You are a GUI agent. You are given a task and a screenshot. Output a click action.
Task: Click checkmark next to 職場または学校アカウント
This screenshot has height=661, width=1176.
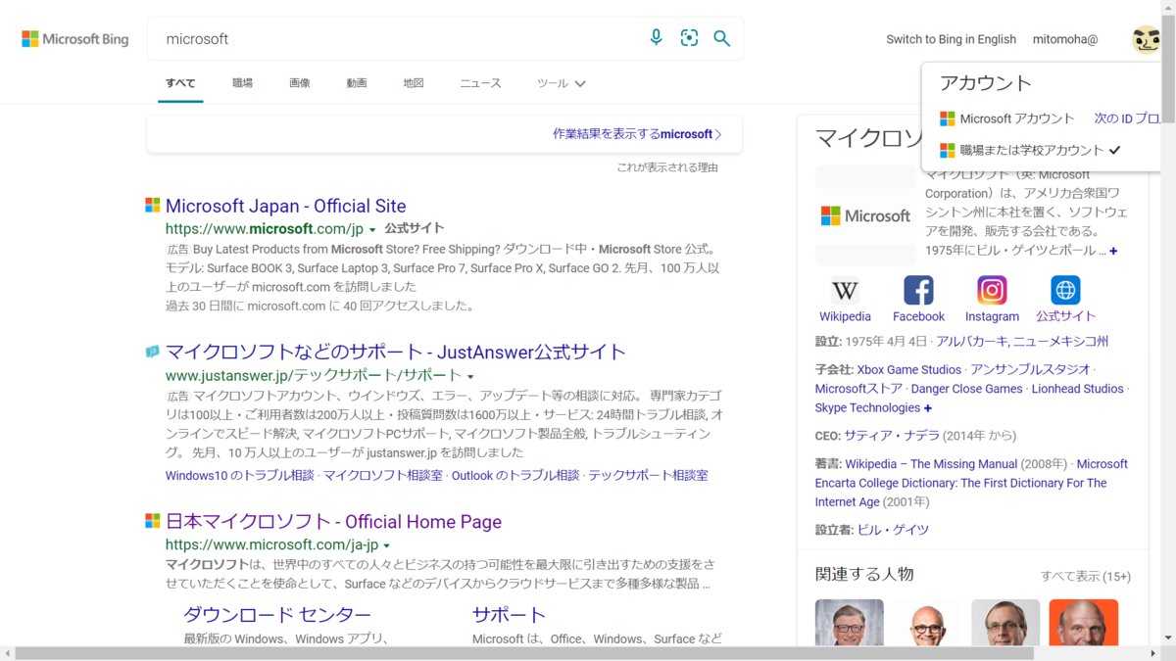coord(1113,151)
